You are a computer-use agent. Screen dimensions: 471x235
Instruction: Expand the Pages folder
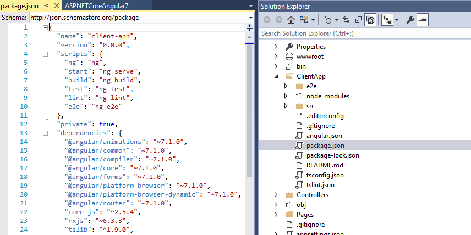[276, 215]
